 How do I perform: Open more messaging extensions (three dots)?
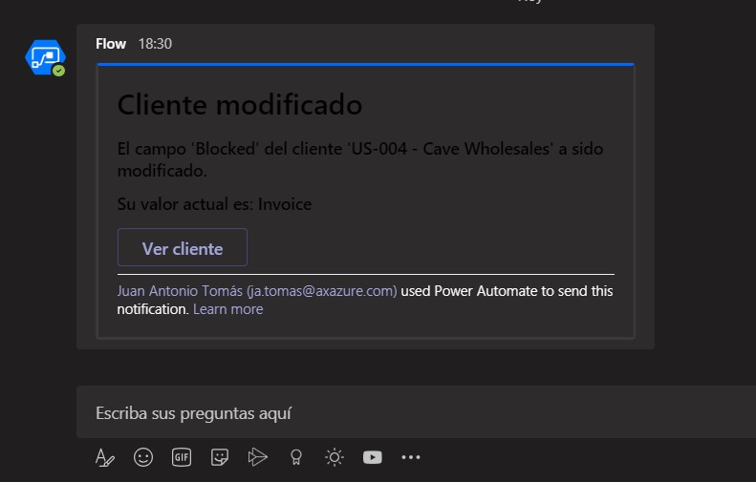[x=411, y=457]
